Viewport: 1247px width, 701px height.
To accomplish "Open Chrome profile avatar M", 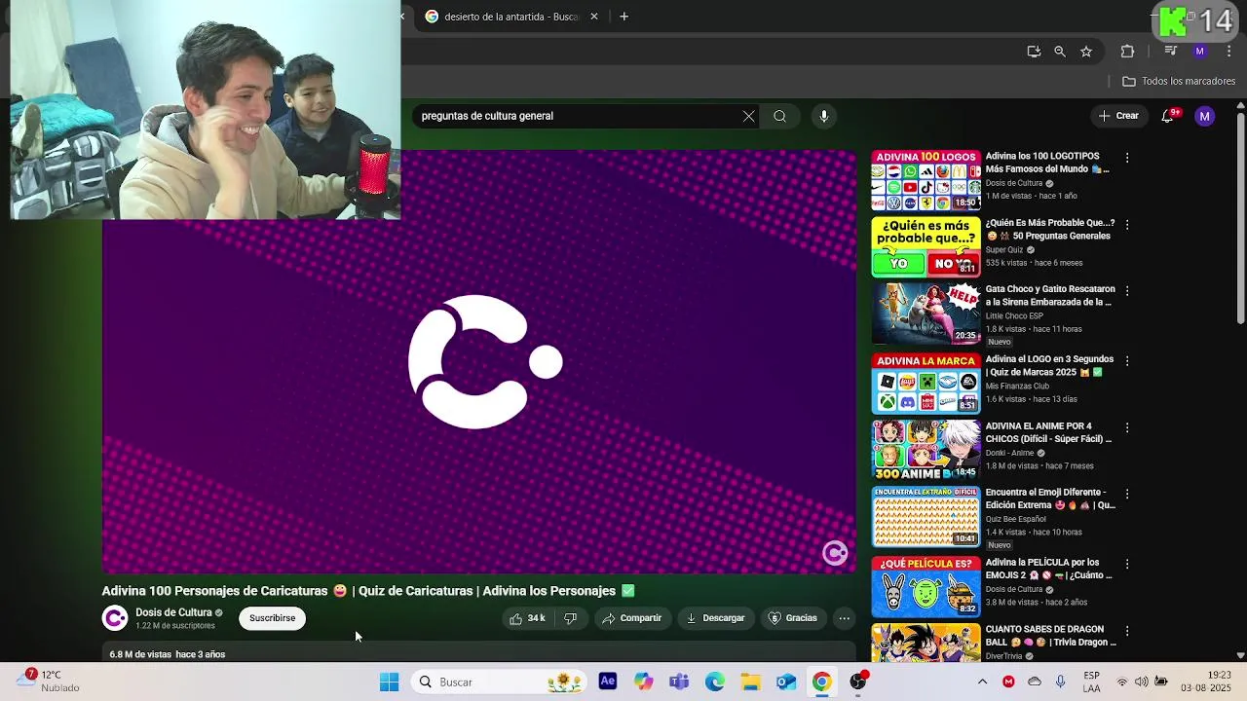I will point(1199,52).
